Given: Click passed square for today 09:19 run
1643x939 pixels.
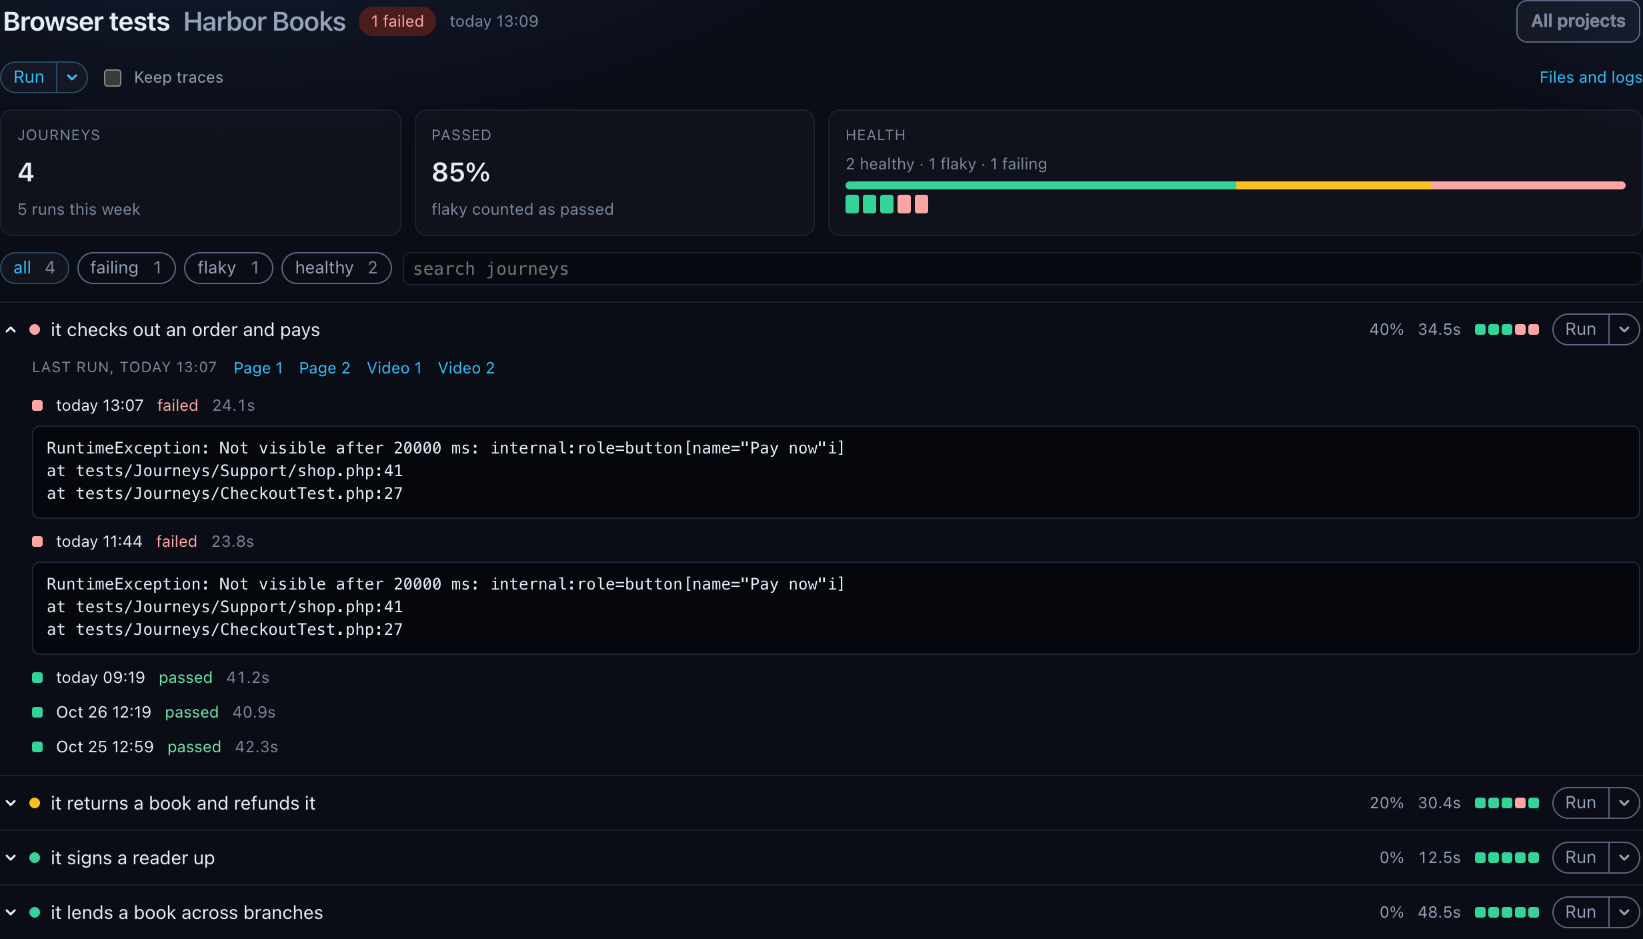Looking at the screenshot, I should [x=37, y=678].
